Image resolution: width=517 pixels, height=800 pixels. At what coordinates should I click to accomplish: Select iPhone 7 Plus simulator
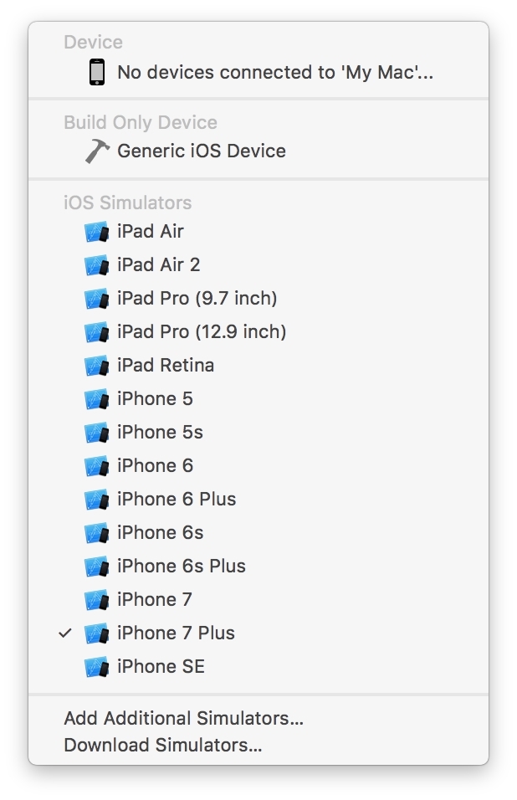[x=258, y=633]
